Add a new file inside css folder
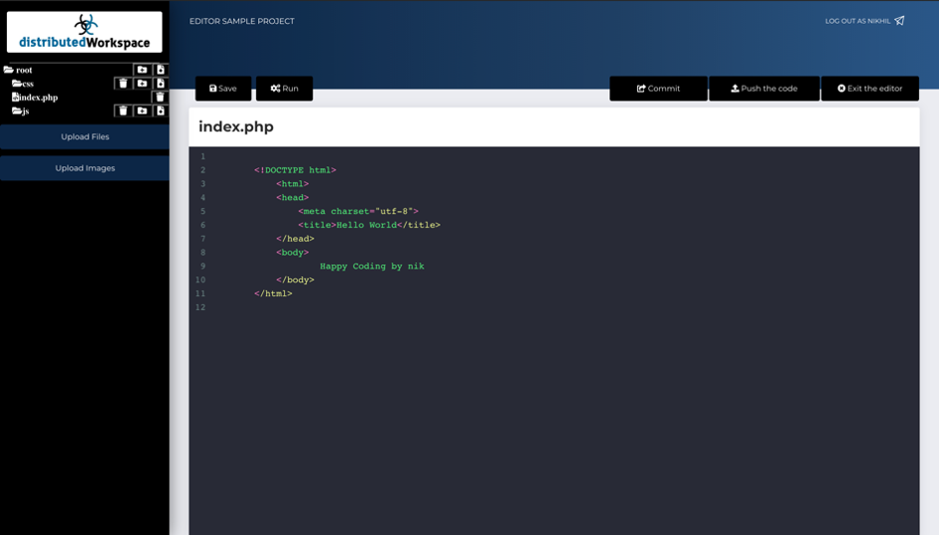This screenshot has height=535, width=940. pyautogui.click(x=159, y=84)
